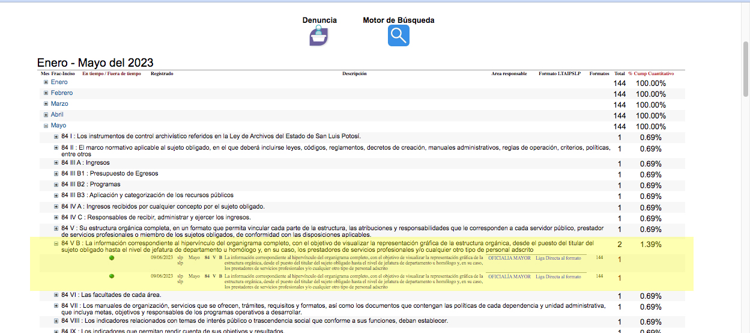Click the Area responsable column header
This screenshot has height=333, width=750.
point(509,74)
